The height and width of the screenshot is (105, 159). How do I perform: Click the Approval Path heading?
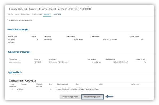[15, 72]
